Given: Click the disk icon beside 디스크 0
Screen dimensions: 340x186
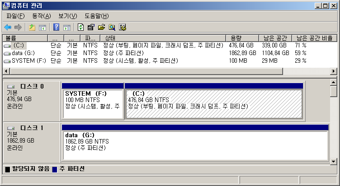Looking at the screenshot, I should tap(11, 87).
